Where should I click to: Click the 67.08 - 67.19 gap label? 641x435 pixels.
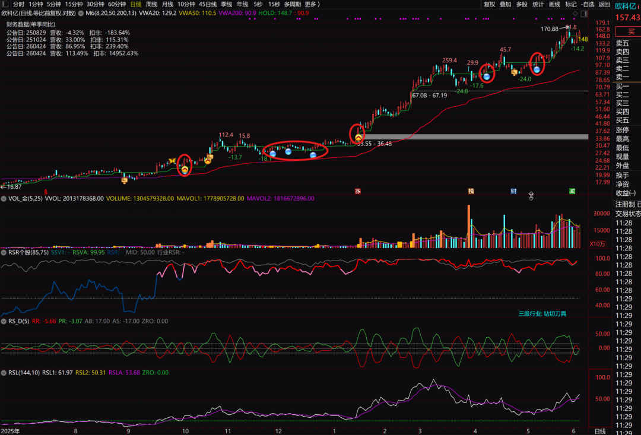point(430,96)
